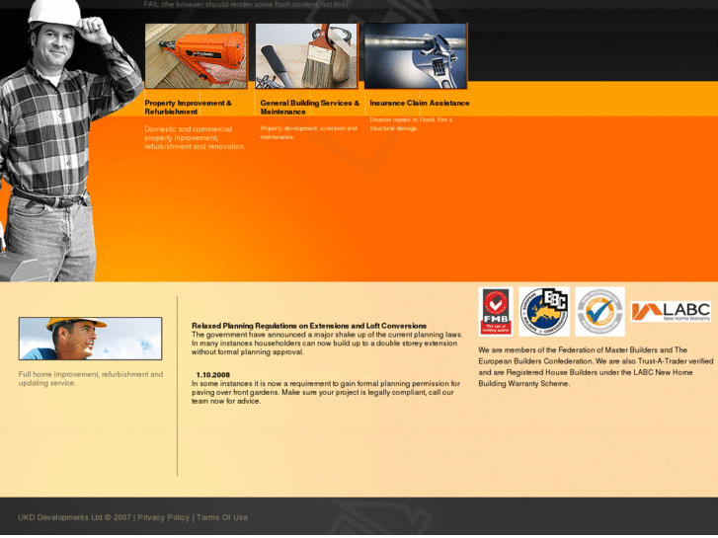This screenshot has width=718, height=538.
Task: Click the UKD Developments Ltd copyright text
Action: [75, 517]
